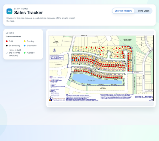The width and height of the screenshot is (159, 141).
Task: Click the Lot Frontage Totals box
Action: click(57, 58)
